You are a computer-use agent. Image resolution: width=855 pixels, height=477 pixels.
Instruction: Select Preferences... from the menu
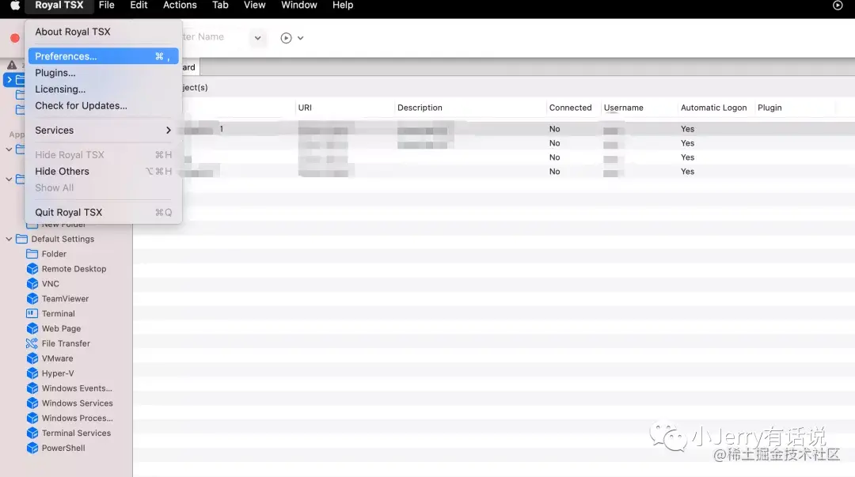(103, 56)
